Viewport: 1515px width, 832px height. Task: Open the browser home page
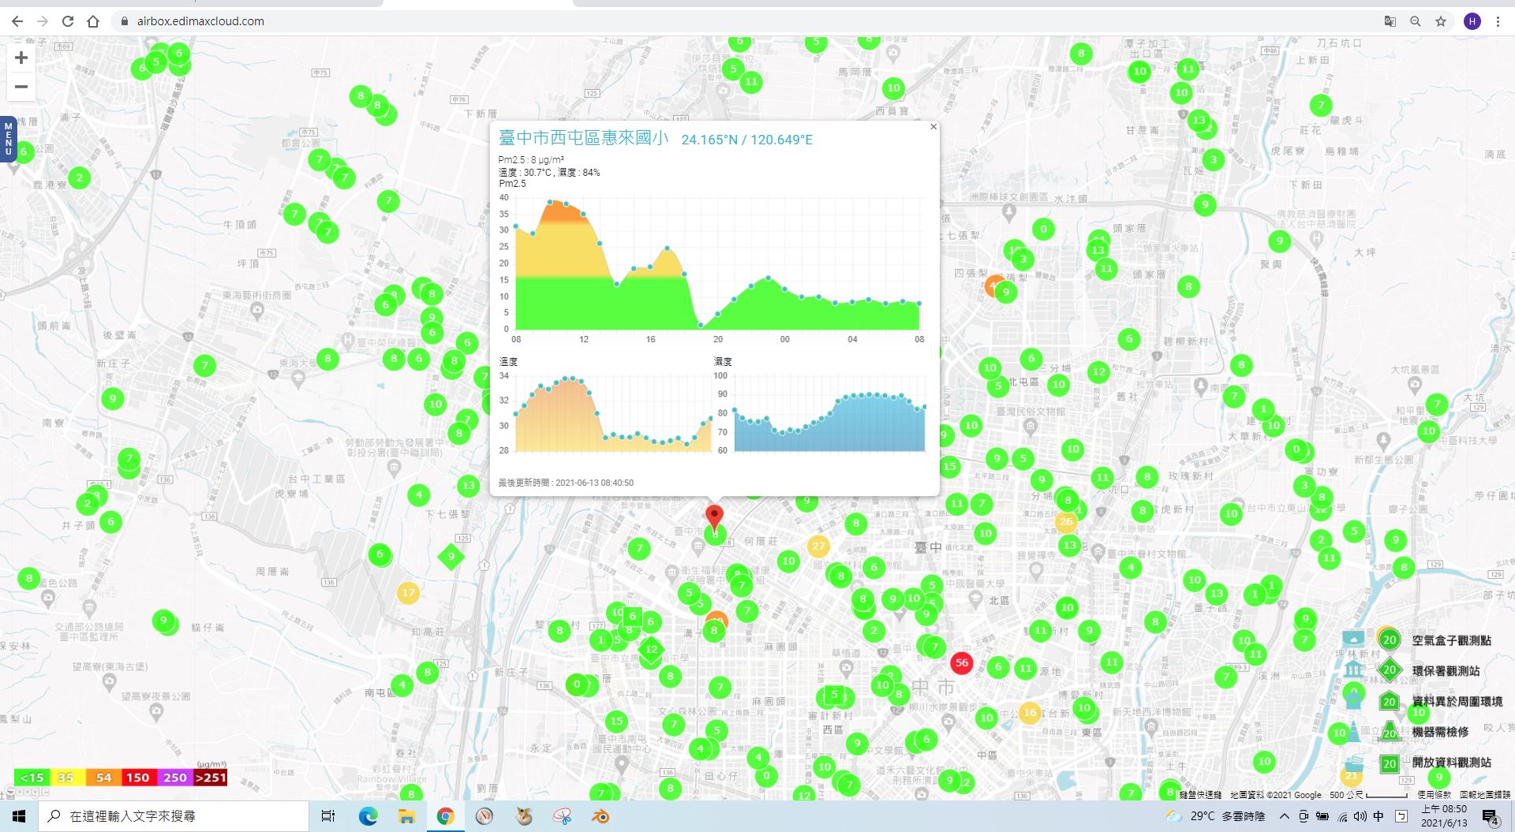(x=93, y=21)
